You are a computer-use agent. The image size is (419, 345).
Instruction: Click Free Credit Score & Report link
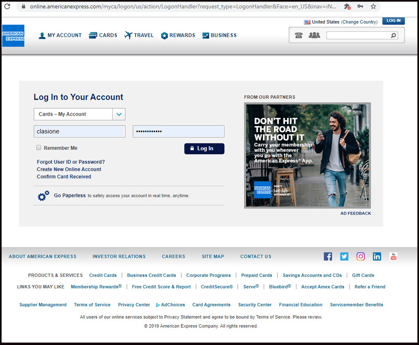pos(161,286)
